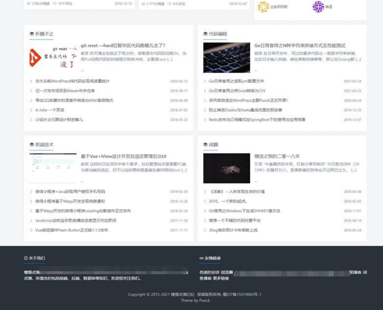383x310 pixels.
Task: Open the 蜀ICP备15019860号-1 record link
Action: click(x=242, y=294)
